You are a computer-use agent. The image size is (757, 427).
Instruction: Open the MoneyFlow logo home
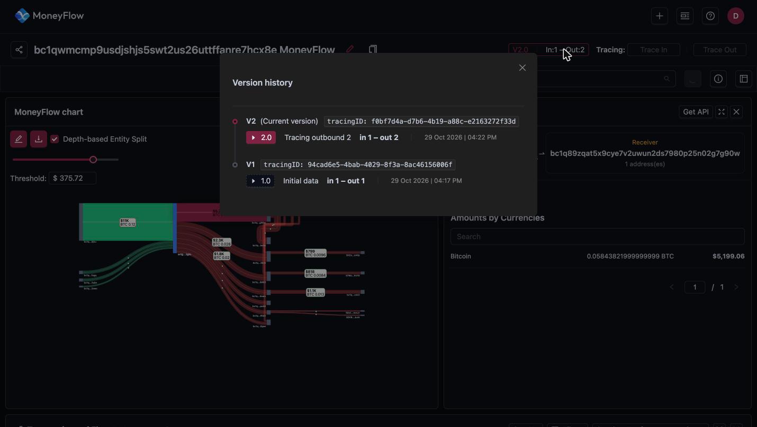pyautogui.click(x=50, y=16)
